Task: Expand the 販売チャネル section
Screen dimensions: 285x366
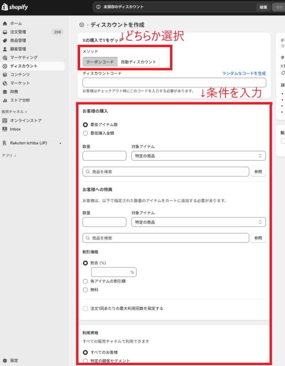Action: click(x=15, y=111)
